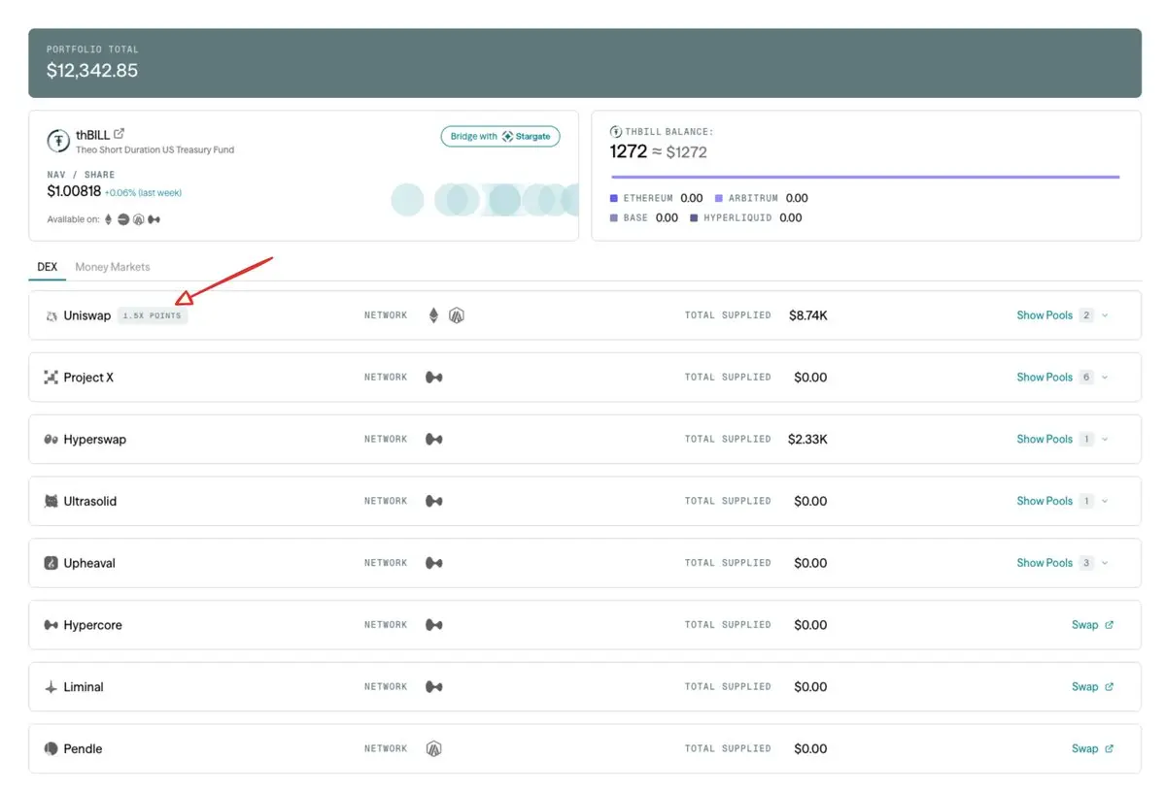Expand Project X pools chevron
The image size is (1165, 792).
(x=1105, y=377)
